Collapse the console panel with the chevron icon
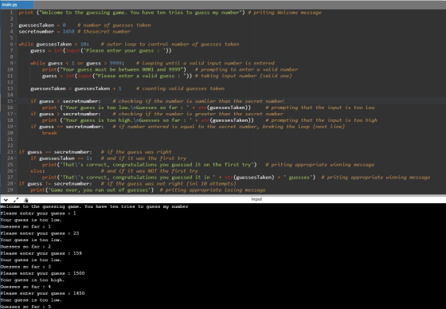Screen dimensions: 446x309 6,200
